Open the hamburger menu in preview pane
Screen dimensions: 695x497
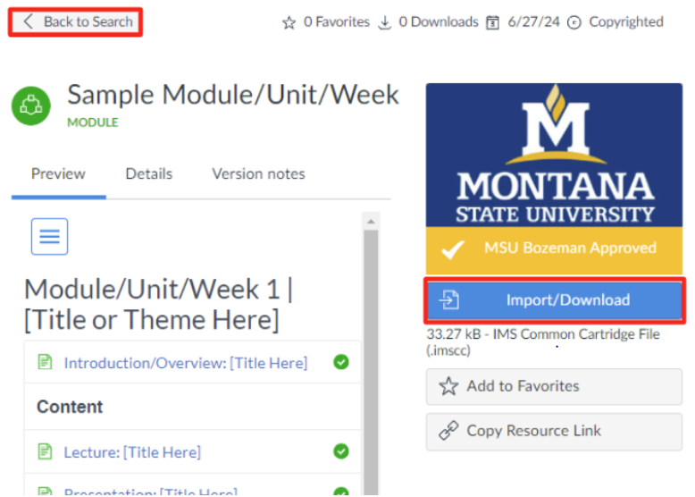tap(49, 237)
